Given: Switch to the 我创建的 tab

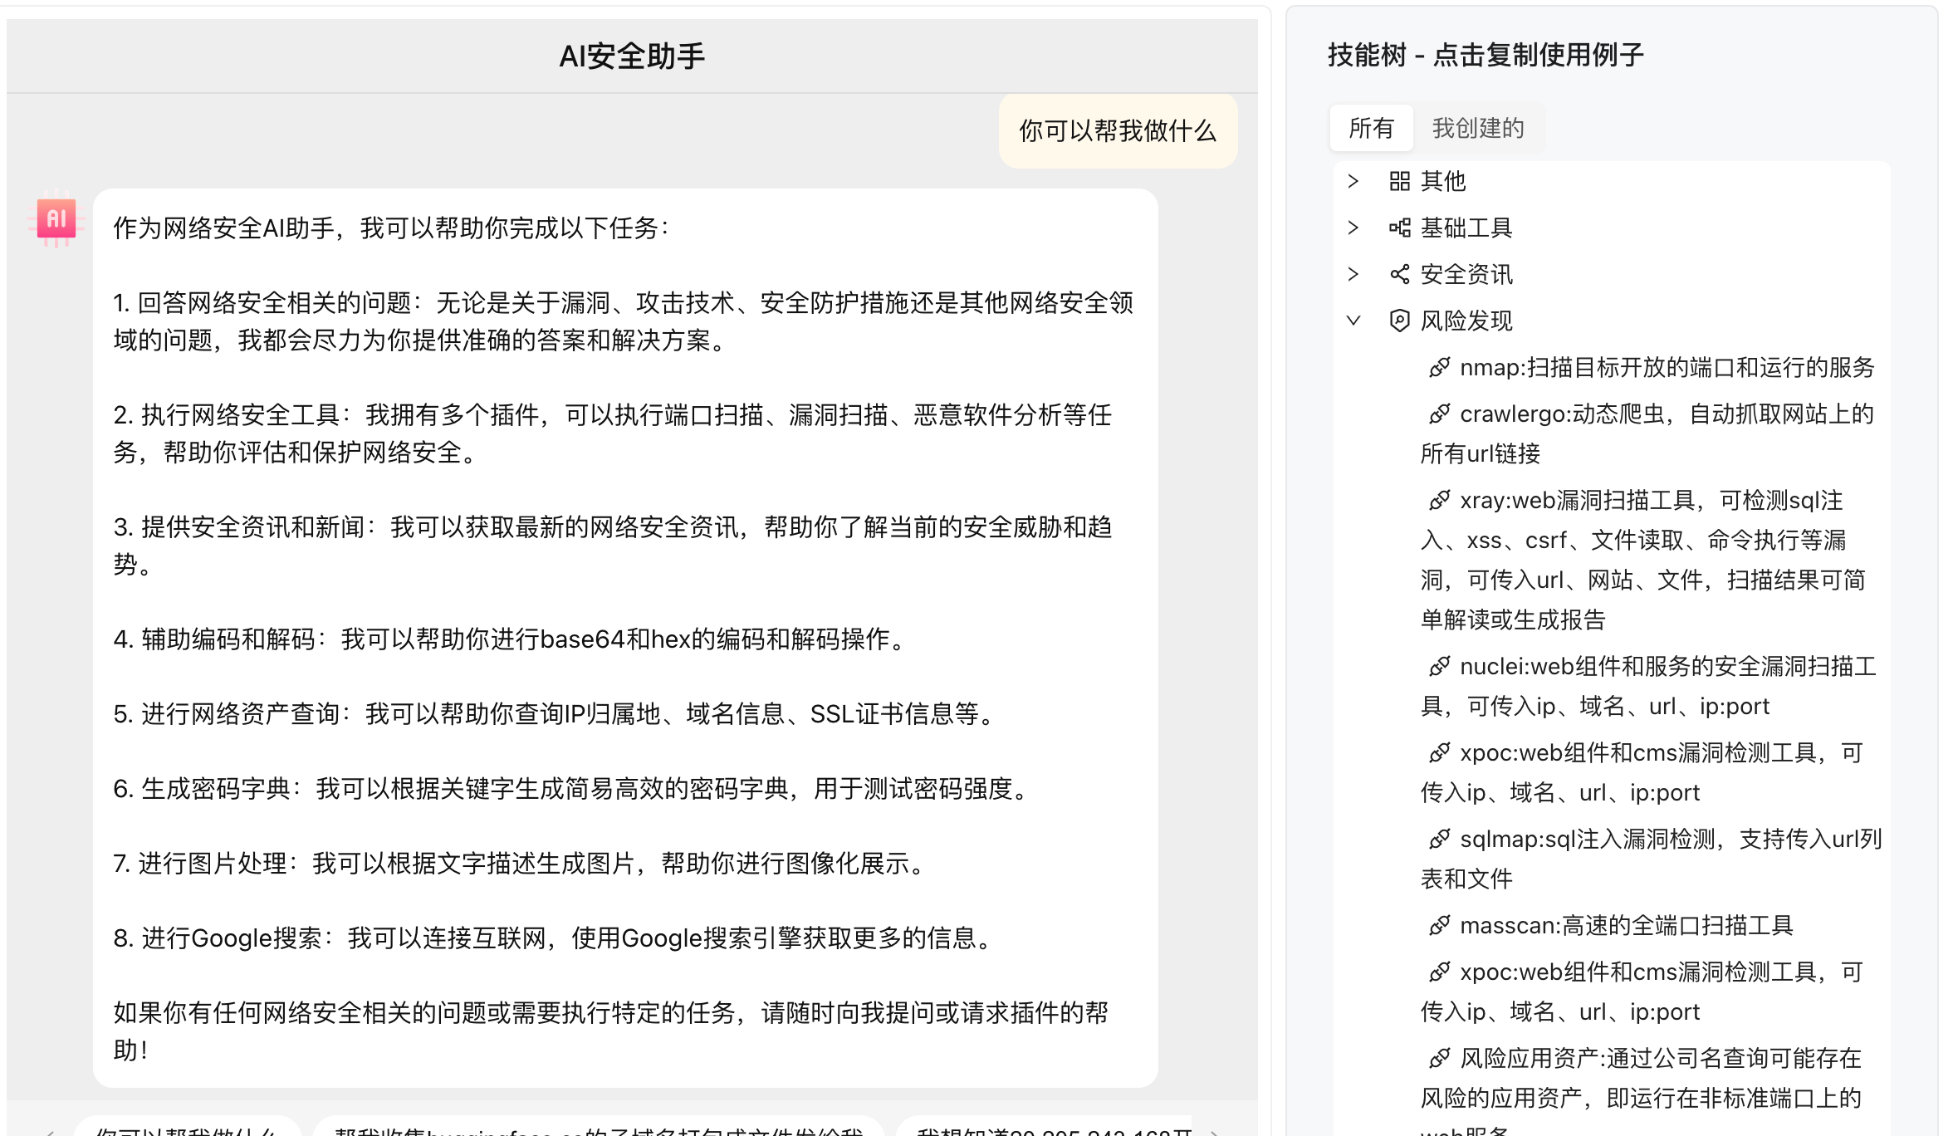Looking at the screenshot, I should tap(1478, 128).
